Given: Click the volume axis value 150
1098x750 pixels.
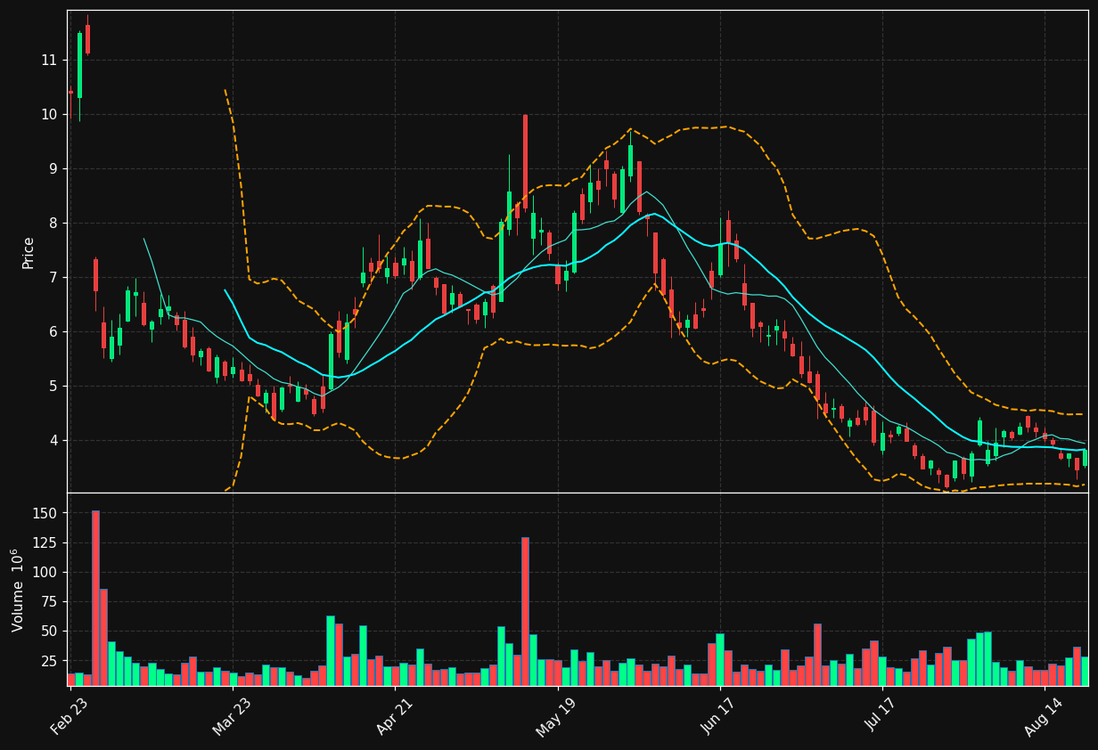Looking at the screenshot, I should (x=45, y=514).
